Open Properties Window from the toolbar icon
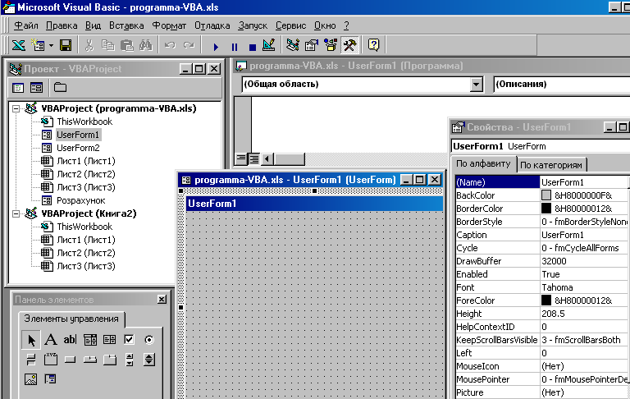Screen dimensions: 630x399 pyautogui.click(x=312, y=45)
